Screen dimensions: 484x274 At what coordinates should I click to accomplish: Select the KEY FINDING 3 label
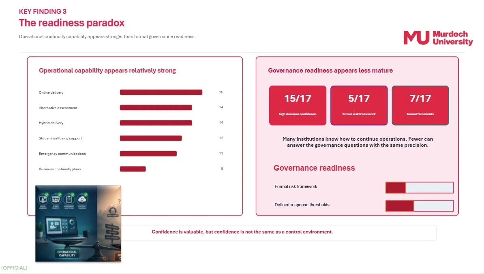(43, 11)
